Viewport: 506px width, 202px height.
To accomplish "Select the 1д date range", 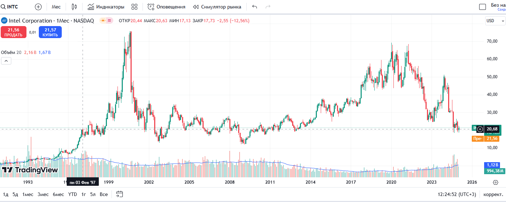I will [6, 194].
